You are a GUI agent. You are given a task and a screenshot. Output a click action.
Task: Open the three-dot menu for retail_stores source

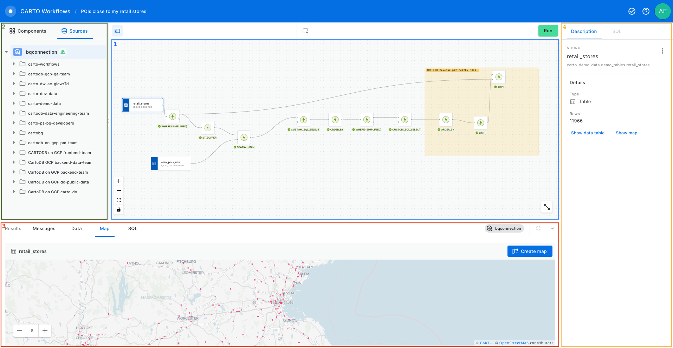tap(662, 51)
